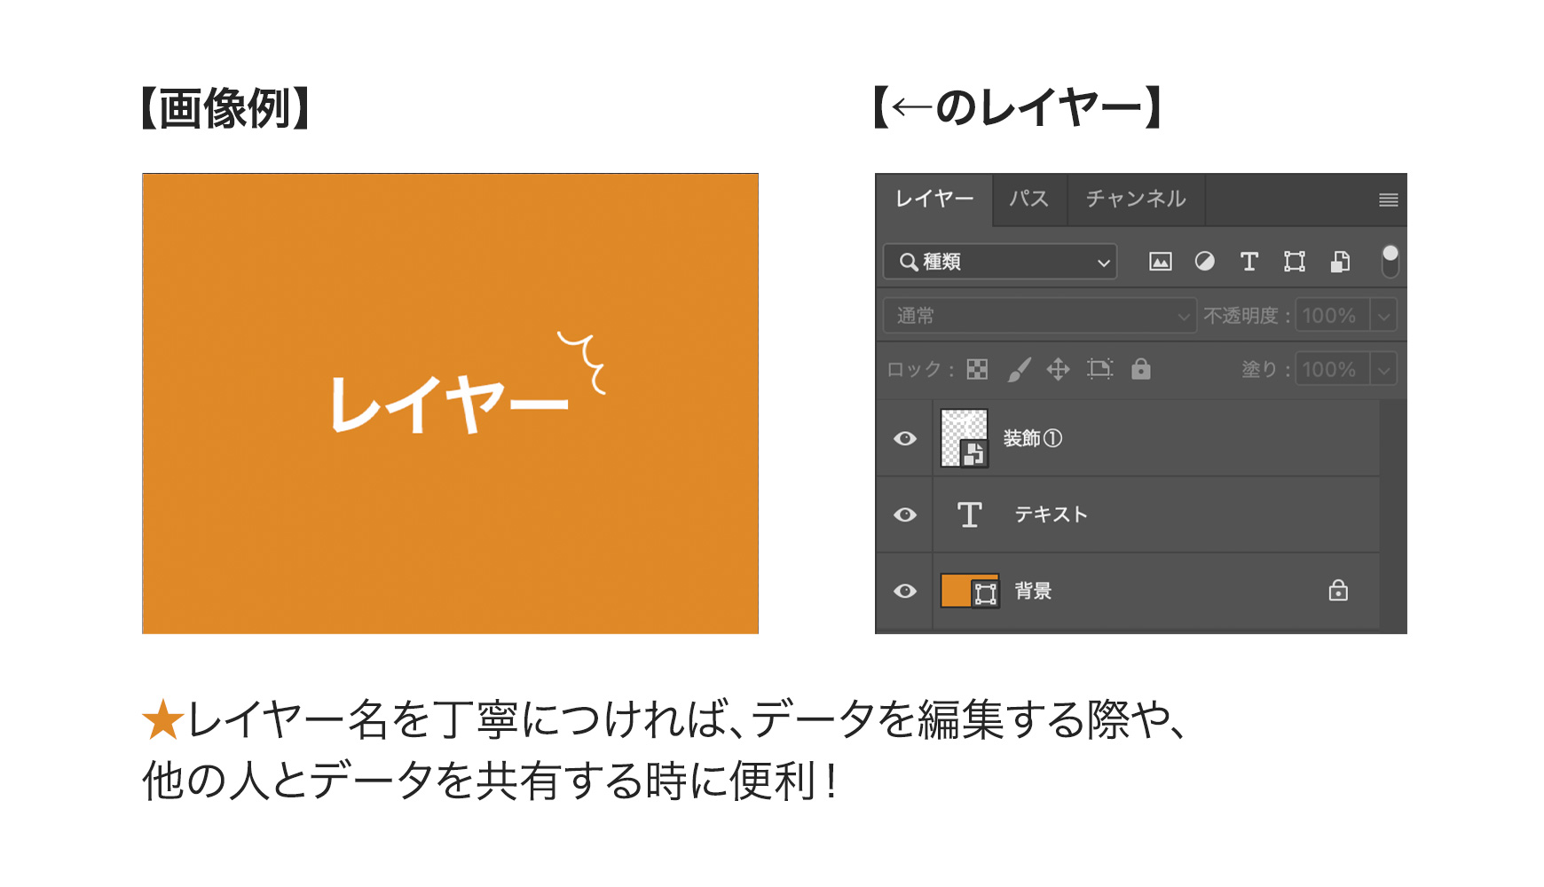Lock artboard nesting icon
This screenshot has height=887, width=1544.
point(1100,369)
